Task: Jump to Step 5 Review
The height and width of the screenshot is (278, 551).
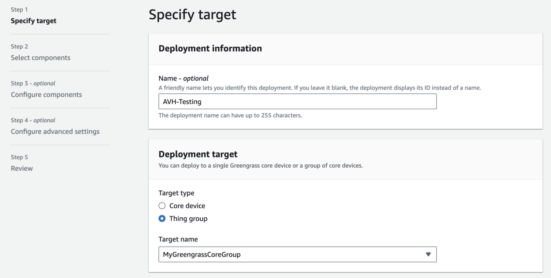Action: tap(22, 168)
